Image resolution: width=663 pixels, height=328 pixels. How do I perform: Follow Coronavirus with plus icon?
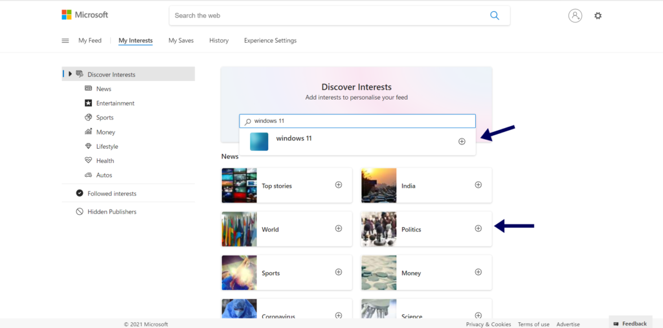(x=339, y=315)
